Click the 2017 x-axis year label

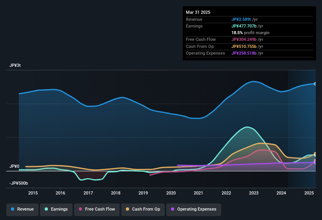click(88, 193)
